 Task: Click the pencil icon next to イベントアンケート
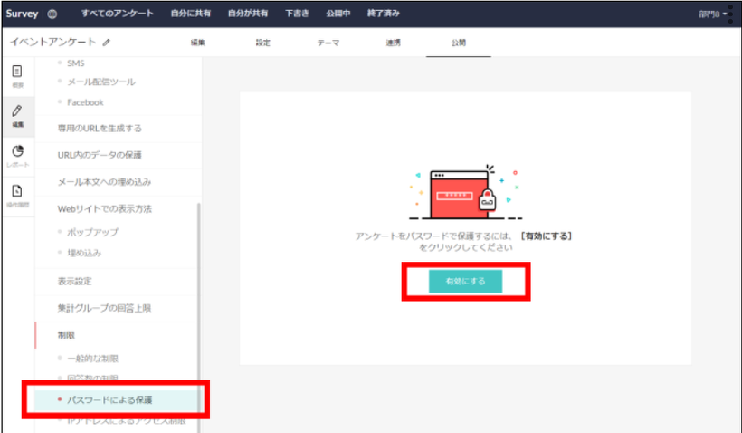tap(107, 42)
